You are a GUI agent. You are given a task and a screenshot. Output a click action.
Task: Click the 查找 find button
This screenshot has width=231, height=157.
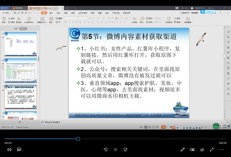[x=177, y=18]
